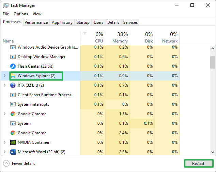
Task: Click Microsoft Word's 2.2% memory cell
Action: (118, 152)
